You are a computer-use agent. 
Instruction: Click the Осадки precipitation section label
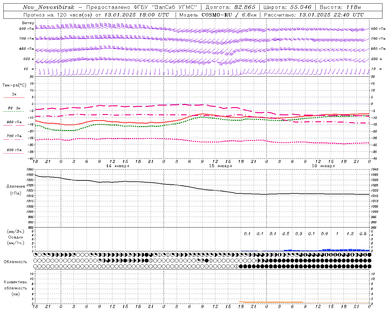pyautogui.click(x=16, y=237)
